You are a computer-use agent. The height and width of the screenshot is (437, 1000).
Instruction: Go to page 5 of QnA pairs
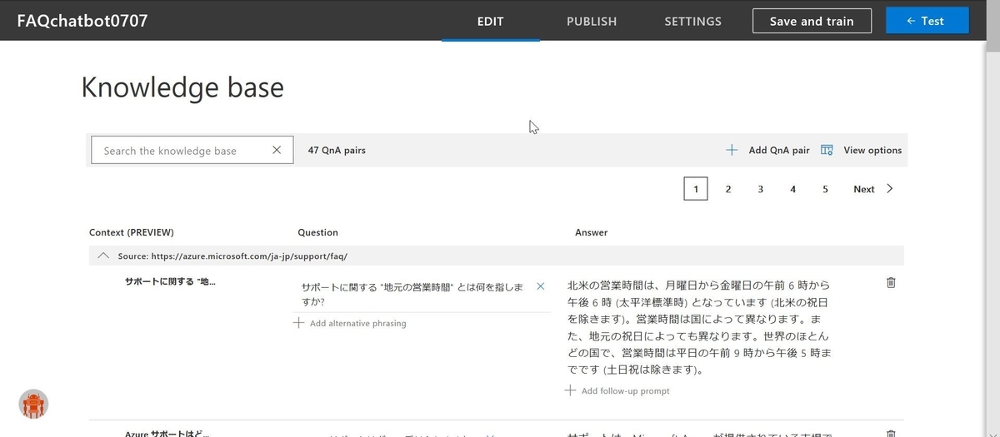825,189
